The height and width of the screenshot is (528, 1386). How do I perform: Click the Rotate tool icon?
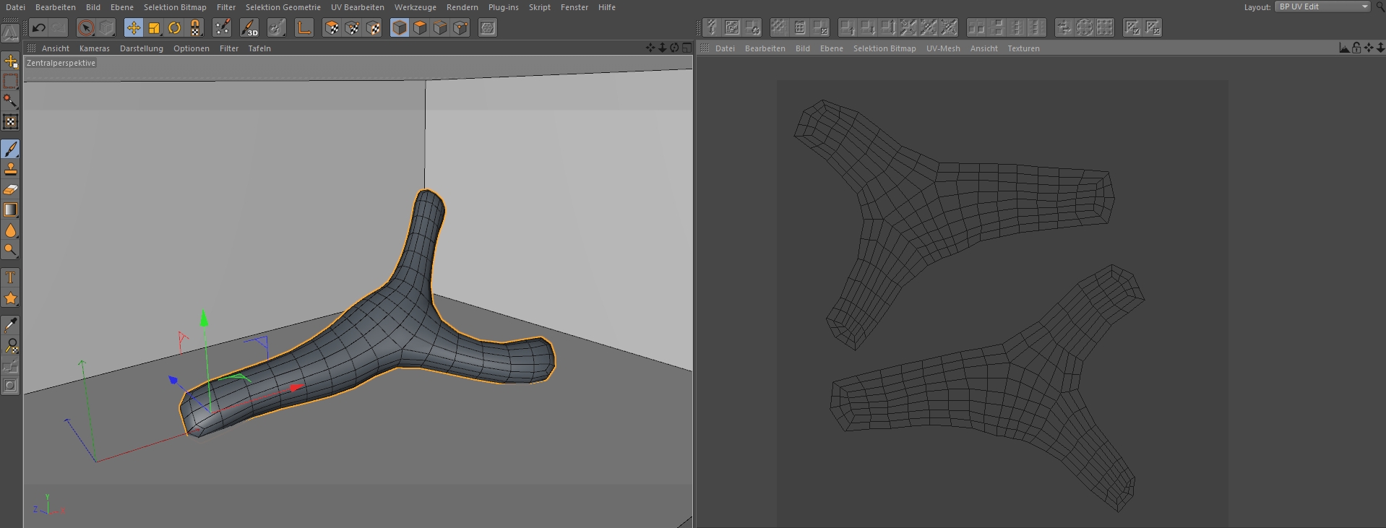[175, 28]
